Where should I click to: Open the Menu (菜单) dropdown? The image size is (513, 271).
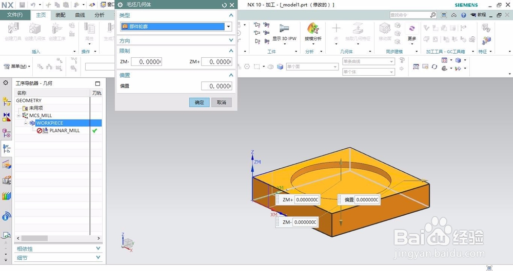pos(17,66)
